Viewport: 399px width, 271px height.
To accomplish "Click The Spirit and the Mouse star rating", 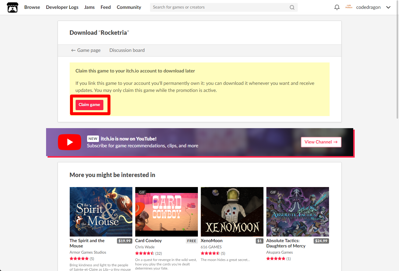I will coord(79,259).
